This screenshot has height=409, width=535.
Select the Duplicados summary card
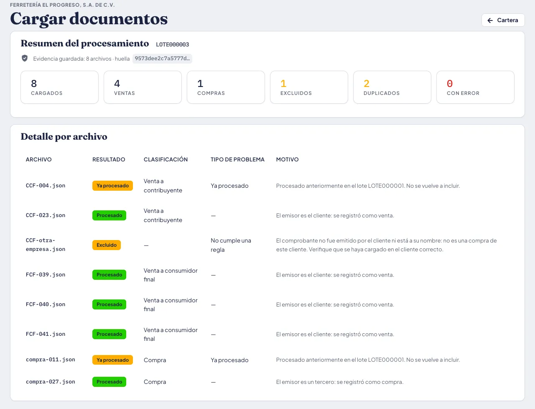click(392, 87)
